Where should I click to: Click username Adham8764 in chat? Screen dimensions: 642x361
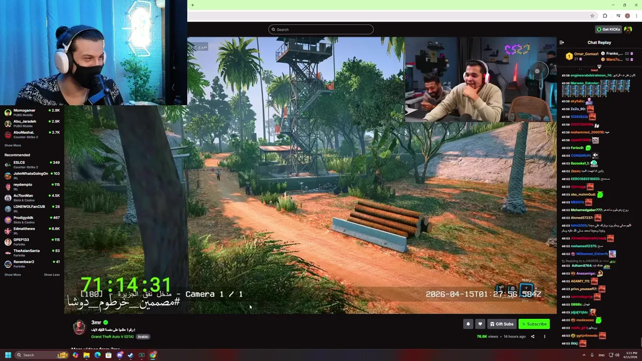[x=582, y=266]
